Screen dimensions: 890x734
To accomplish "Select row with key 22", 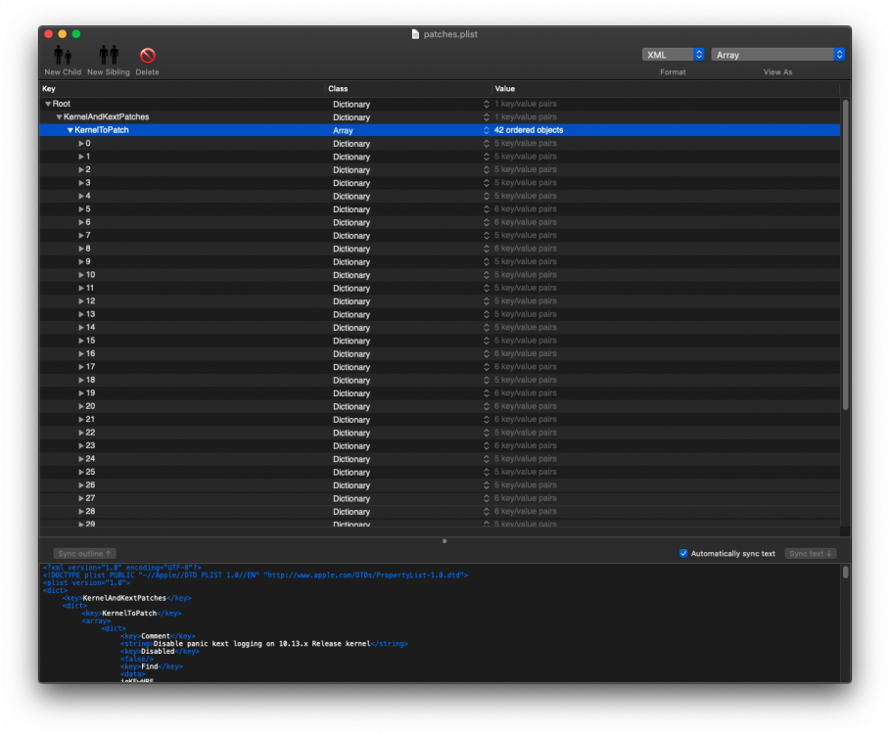I will click(440, 433).
